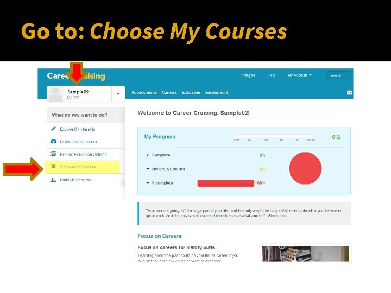
Task: Click the Welcome to Career Cruising heading
Action: (193, 113)
